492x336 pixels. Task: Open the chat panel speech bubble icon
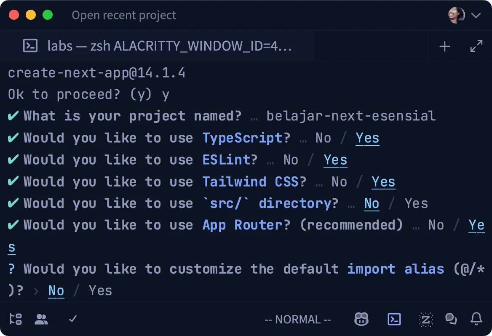click(451, 319)
